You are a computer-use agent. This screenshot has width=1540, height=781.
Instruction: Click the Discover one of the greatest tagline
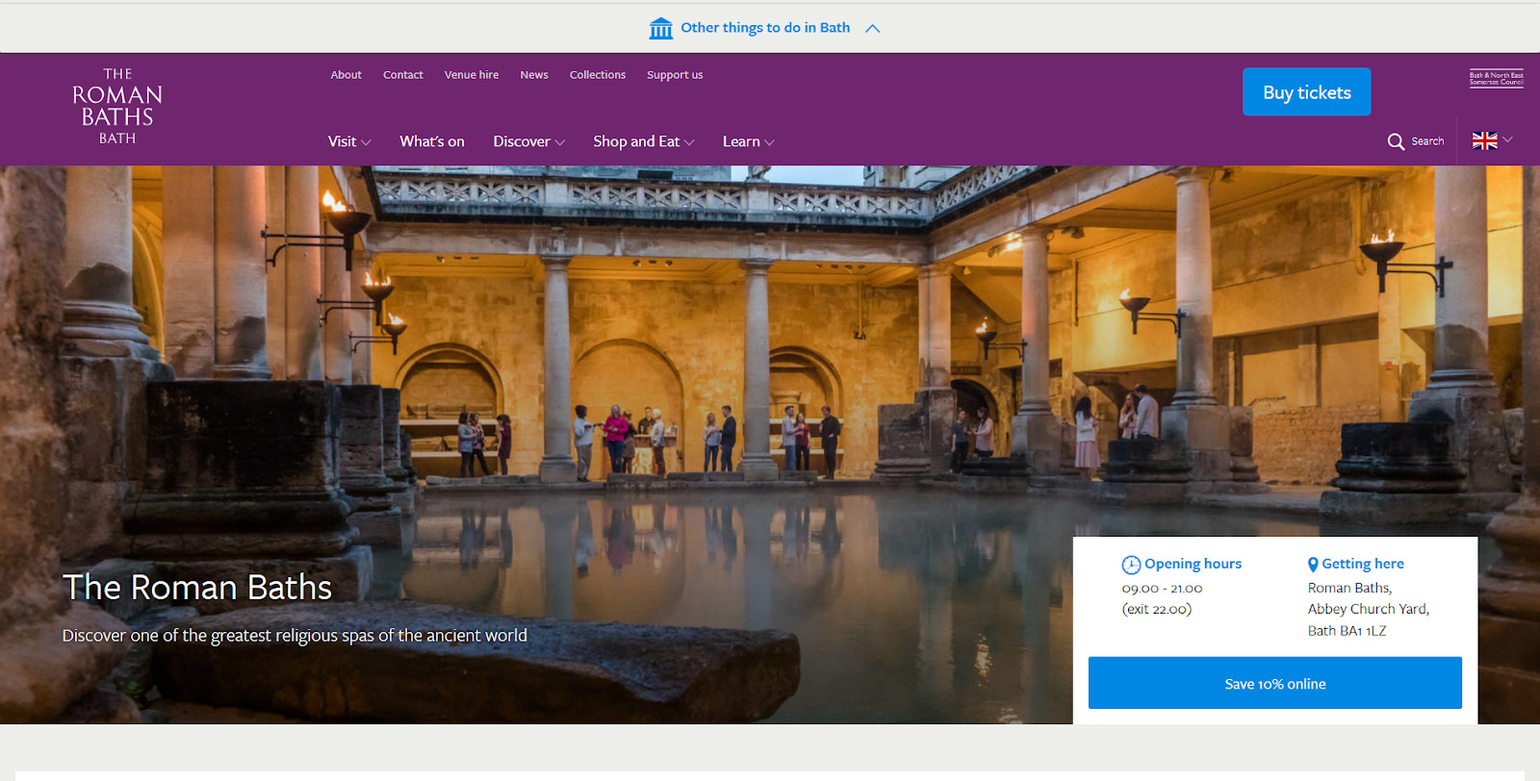(x=295, y=636)
